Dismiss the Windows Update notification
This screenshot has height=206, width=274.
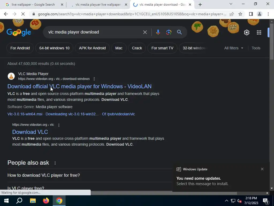point(262,169)
